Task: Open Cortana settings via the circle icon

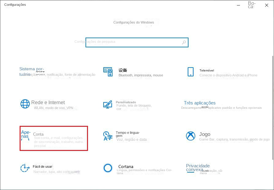Action: click(x=108, y=168)
